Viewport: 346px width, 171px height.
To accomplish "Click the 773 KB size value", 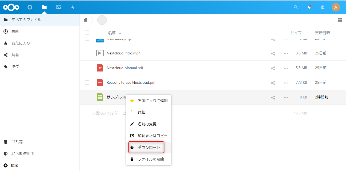I will pyautogui.click(x=301, y=82).
